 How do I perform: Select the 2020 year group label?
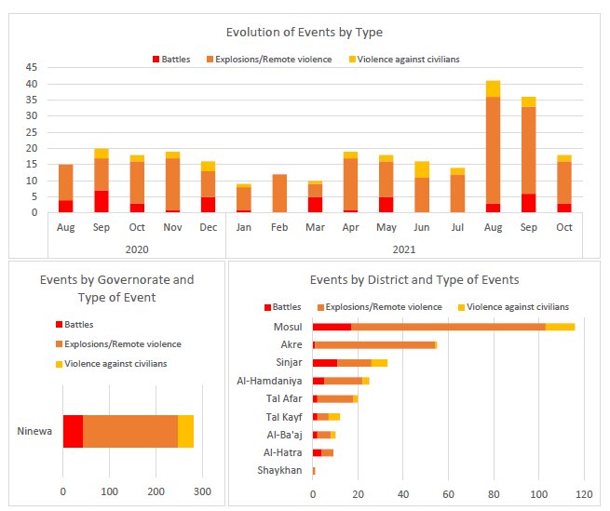(137, 249)
